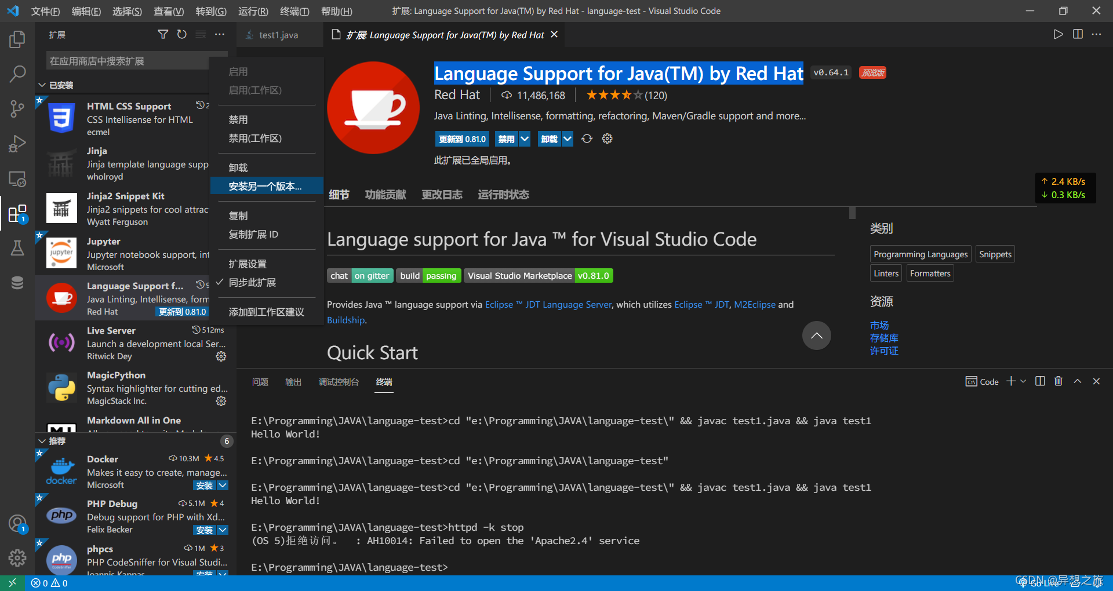
Task: Open dropdown arrow next to 禁用 button
Action: pyautogui.click(x=525, y=139)
